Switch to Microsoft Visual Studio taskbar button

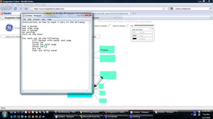pos(91,117)
